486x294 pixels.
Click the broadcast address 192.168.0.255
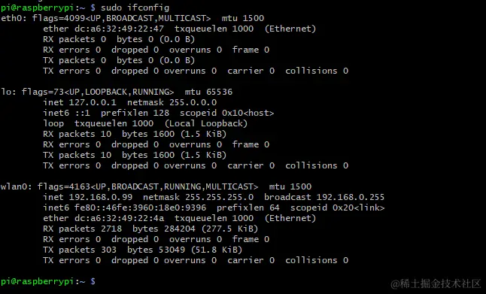[x=351, y=197]
